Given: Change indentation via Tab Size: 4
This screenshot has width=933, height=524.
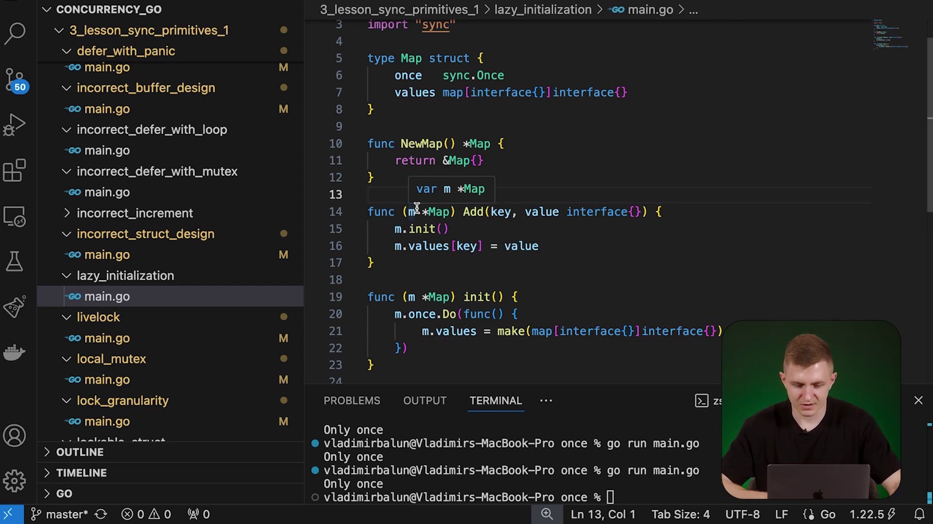Looking at the screenshot, I should click(x=680, y=514).
